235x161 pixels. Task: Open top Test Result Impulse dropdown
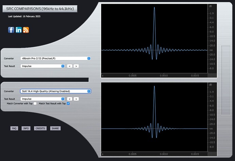click(x=43, y=66)
